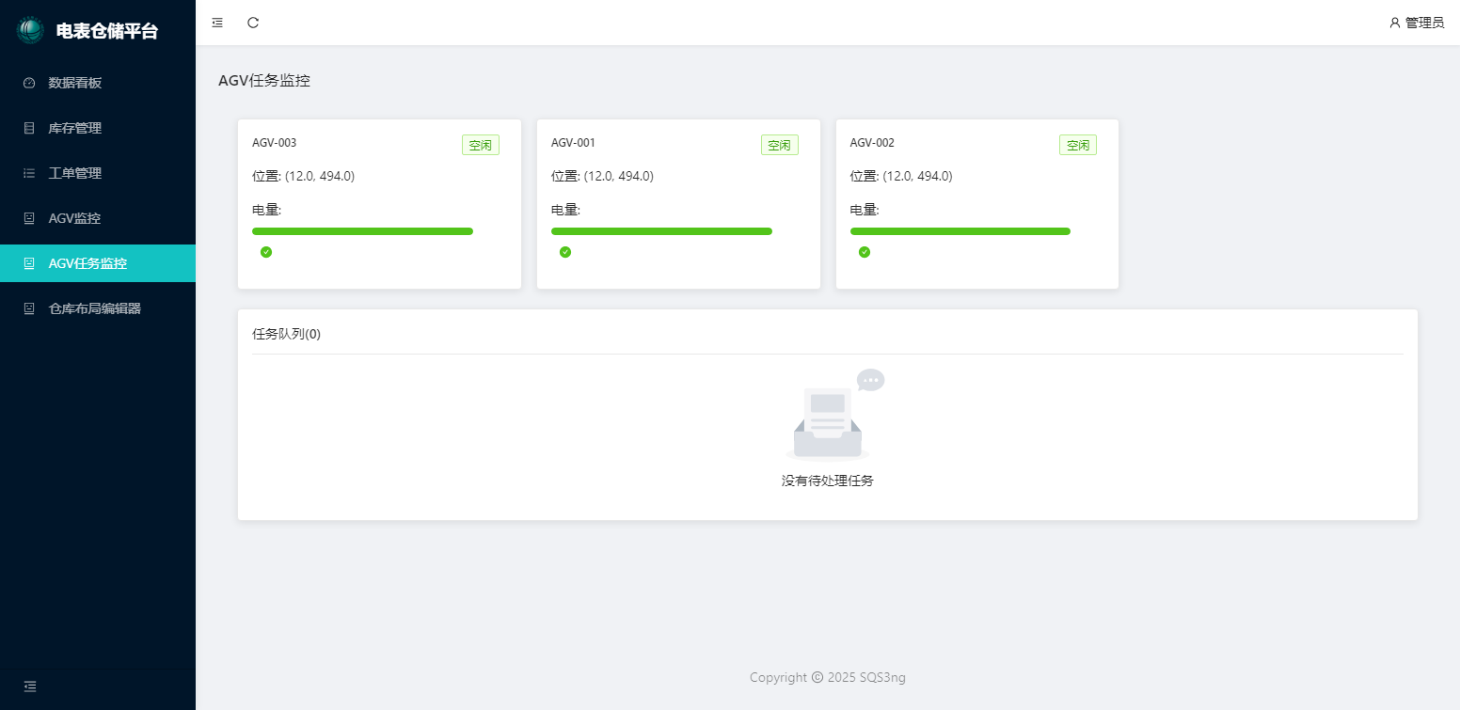Click the 空闲 status tag on AGV-003

(x=481, y=145)
